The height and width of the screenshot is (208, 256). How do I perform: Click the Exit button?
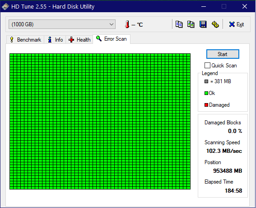coord(236,24)
